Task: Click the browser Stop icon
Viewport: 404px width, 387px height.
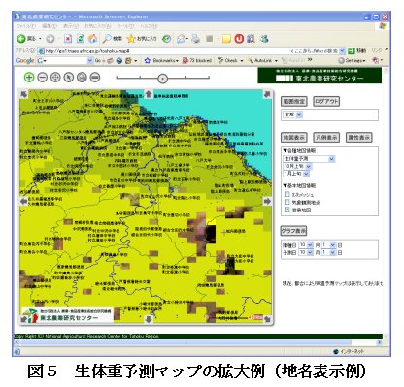Action: pyautogui.click(x=68, y=39)
